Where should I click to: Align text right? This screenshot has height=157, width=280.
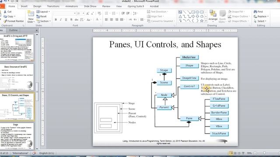(x=117, y=20)
